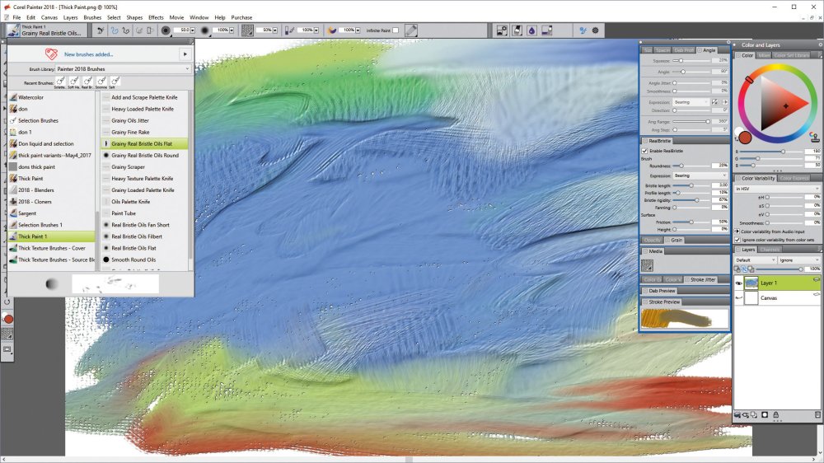The height and width of the screenshot is (463, 824).
Task: Toggle the checkbox on the Stroke Preview tab
Action: point(645,302)
